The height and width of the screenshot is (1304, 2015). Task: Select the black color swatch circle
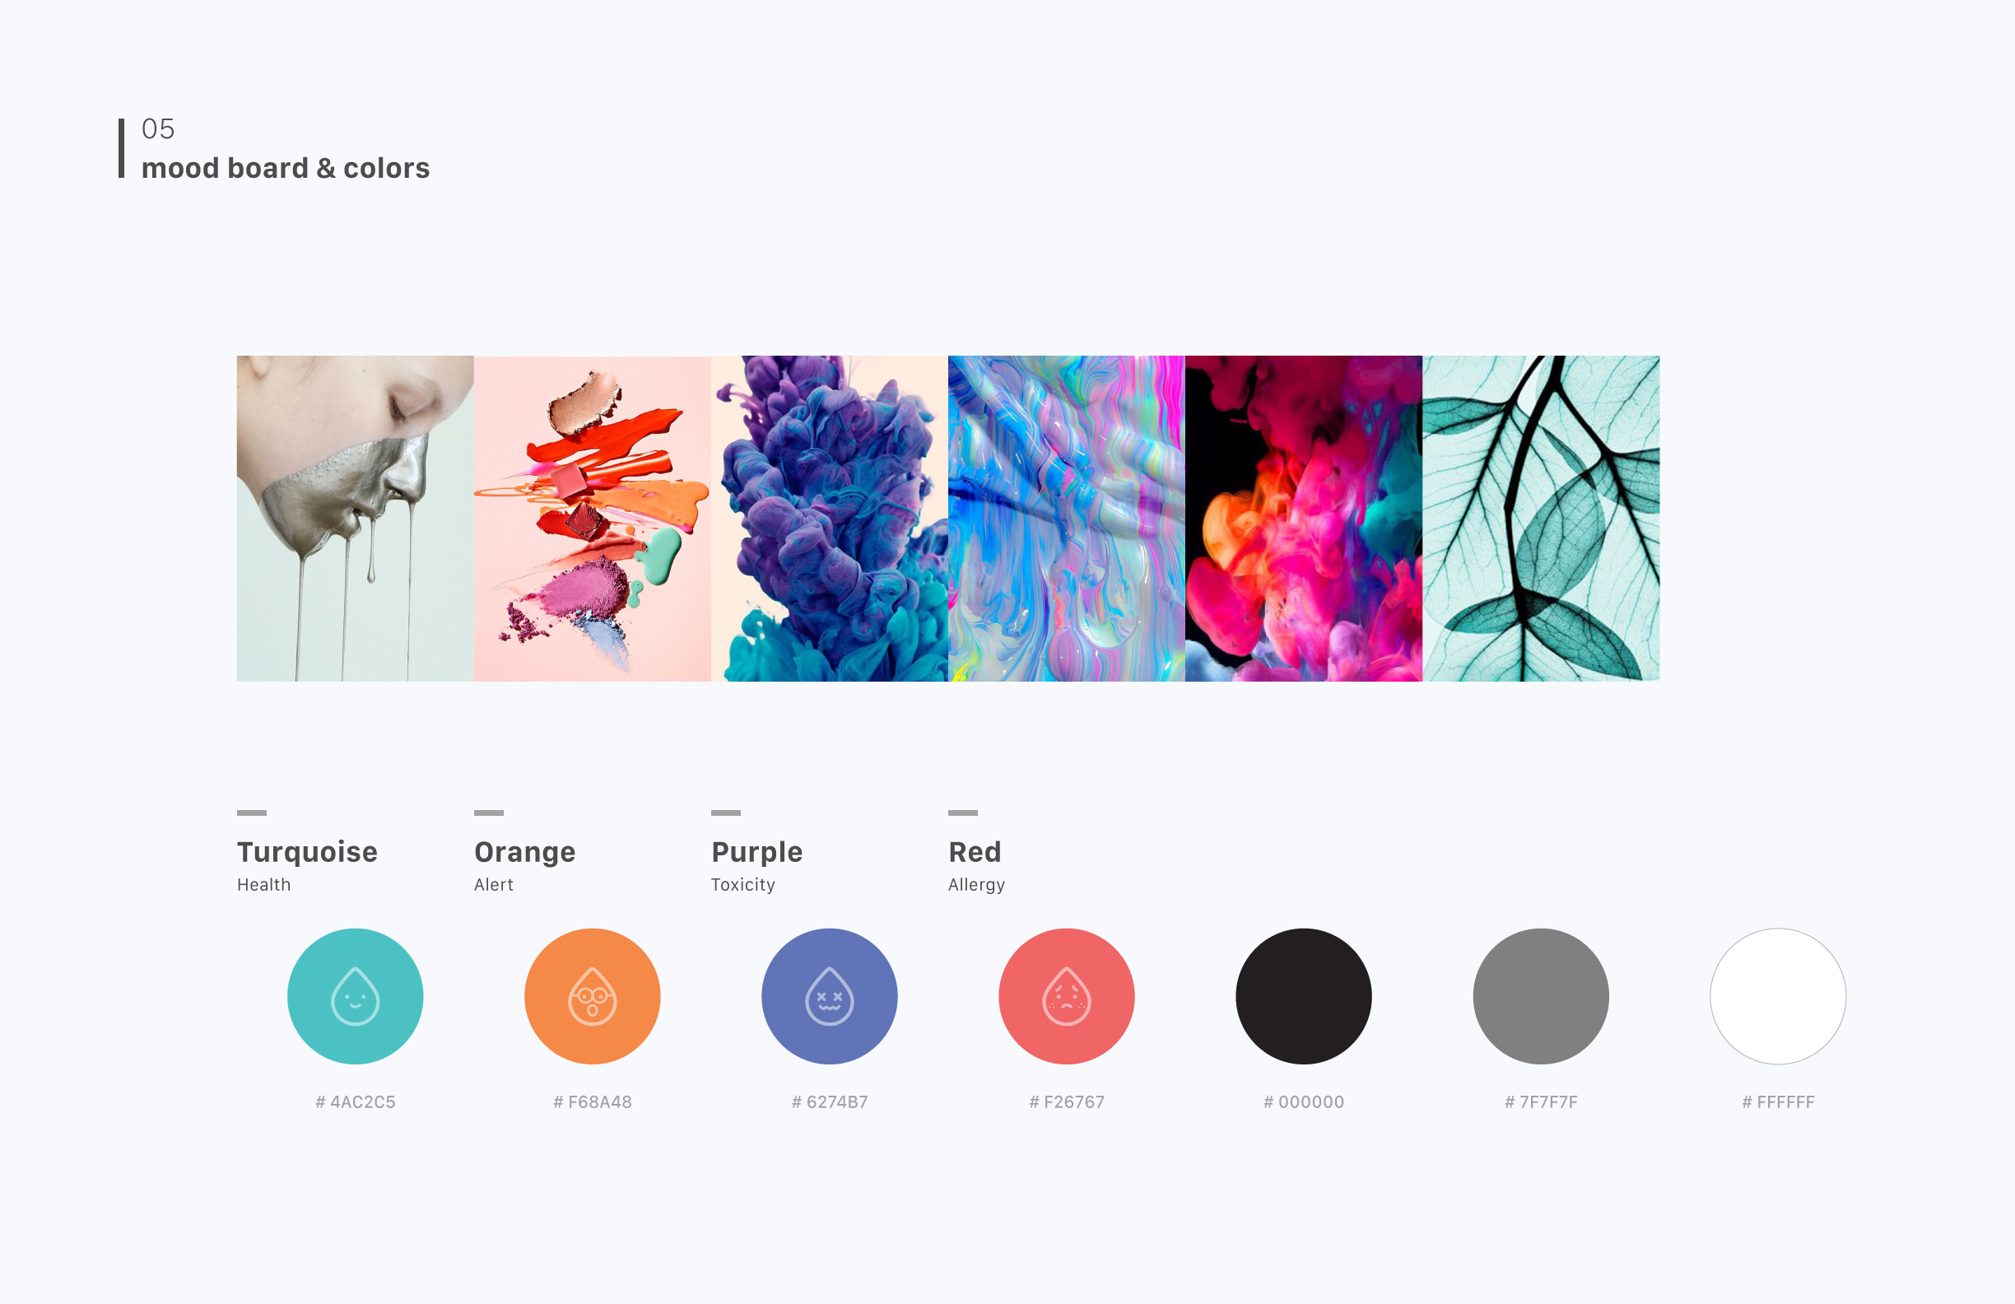click(x=1303, y=996)
